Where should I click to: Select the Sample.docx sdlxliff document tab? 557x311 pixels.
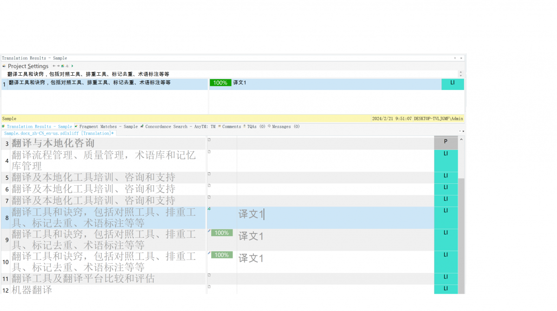tap(58, 133)
